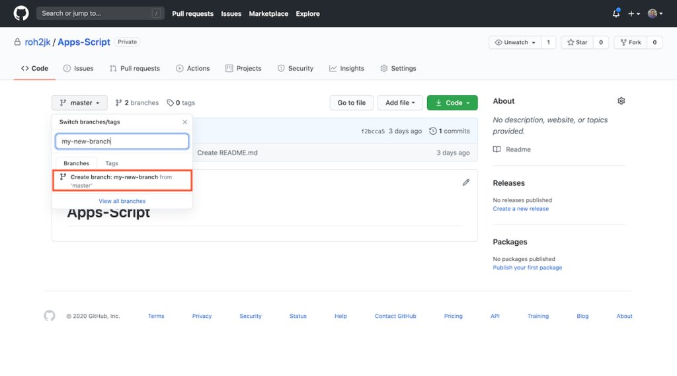Open commit hash f2bcca5

click(x=373, y=132)
